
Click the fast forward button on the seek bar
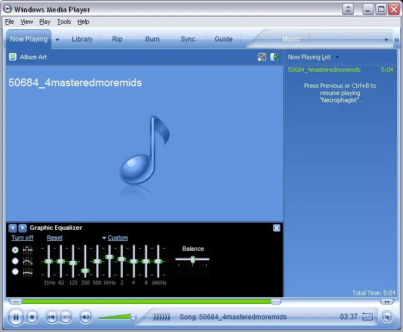pyautogui.click(x=387, y=302)
